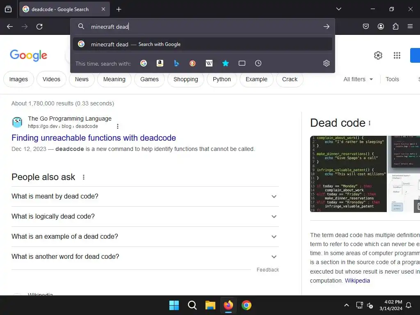Filter results by Images
Image resolution: width=420 pixels, height=315 pixels.
point(18,79)
